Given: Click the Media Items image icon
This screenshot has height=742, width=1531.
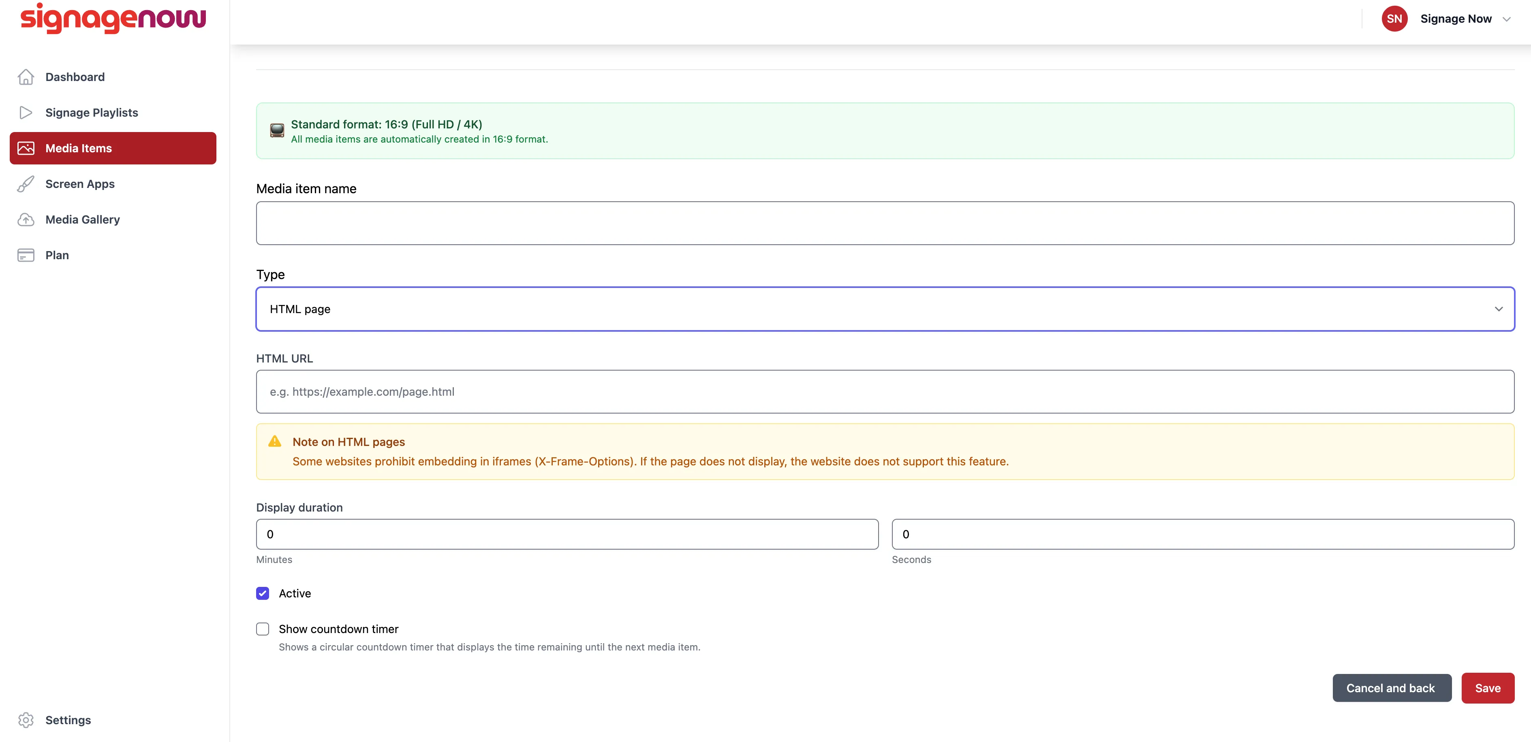Looking at the screenshot, I should pos(26,148).
